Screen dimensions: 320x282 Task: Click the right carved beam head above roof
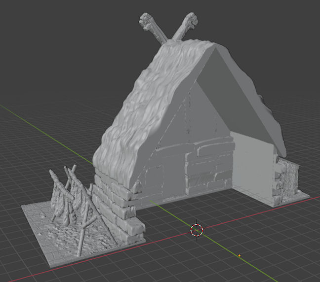click(x=191, y=21)
